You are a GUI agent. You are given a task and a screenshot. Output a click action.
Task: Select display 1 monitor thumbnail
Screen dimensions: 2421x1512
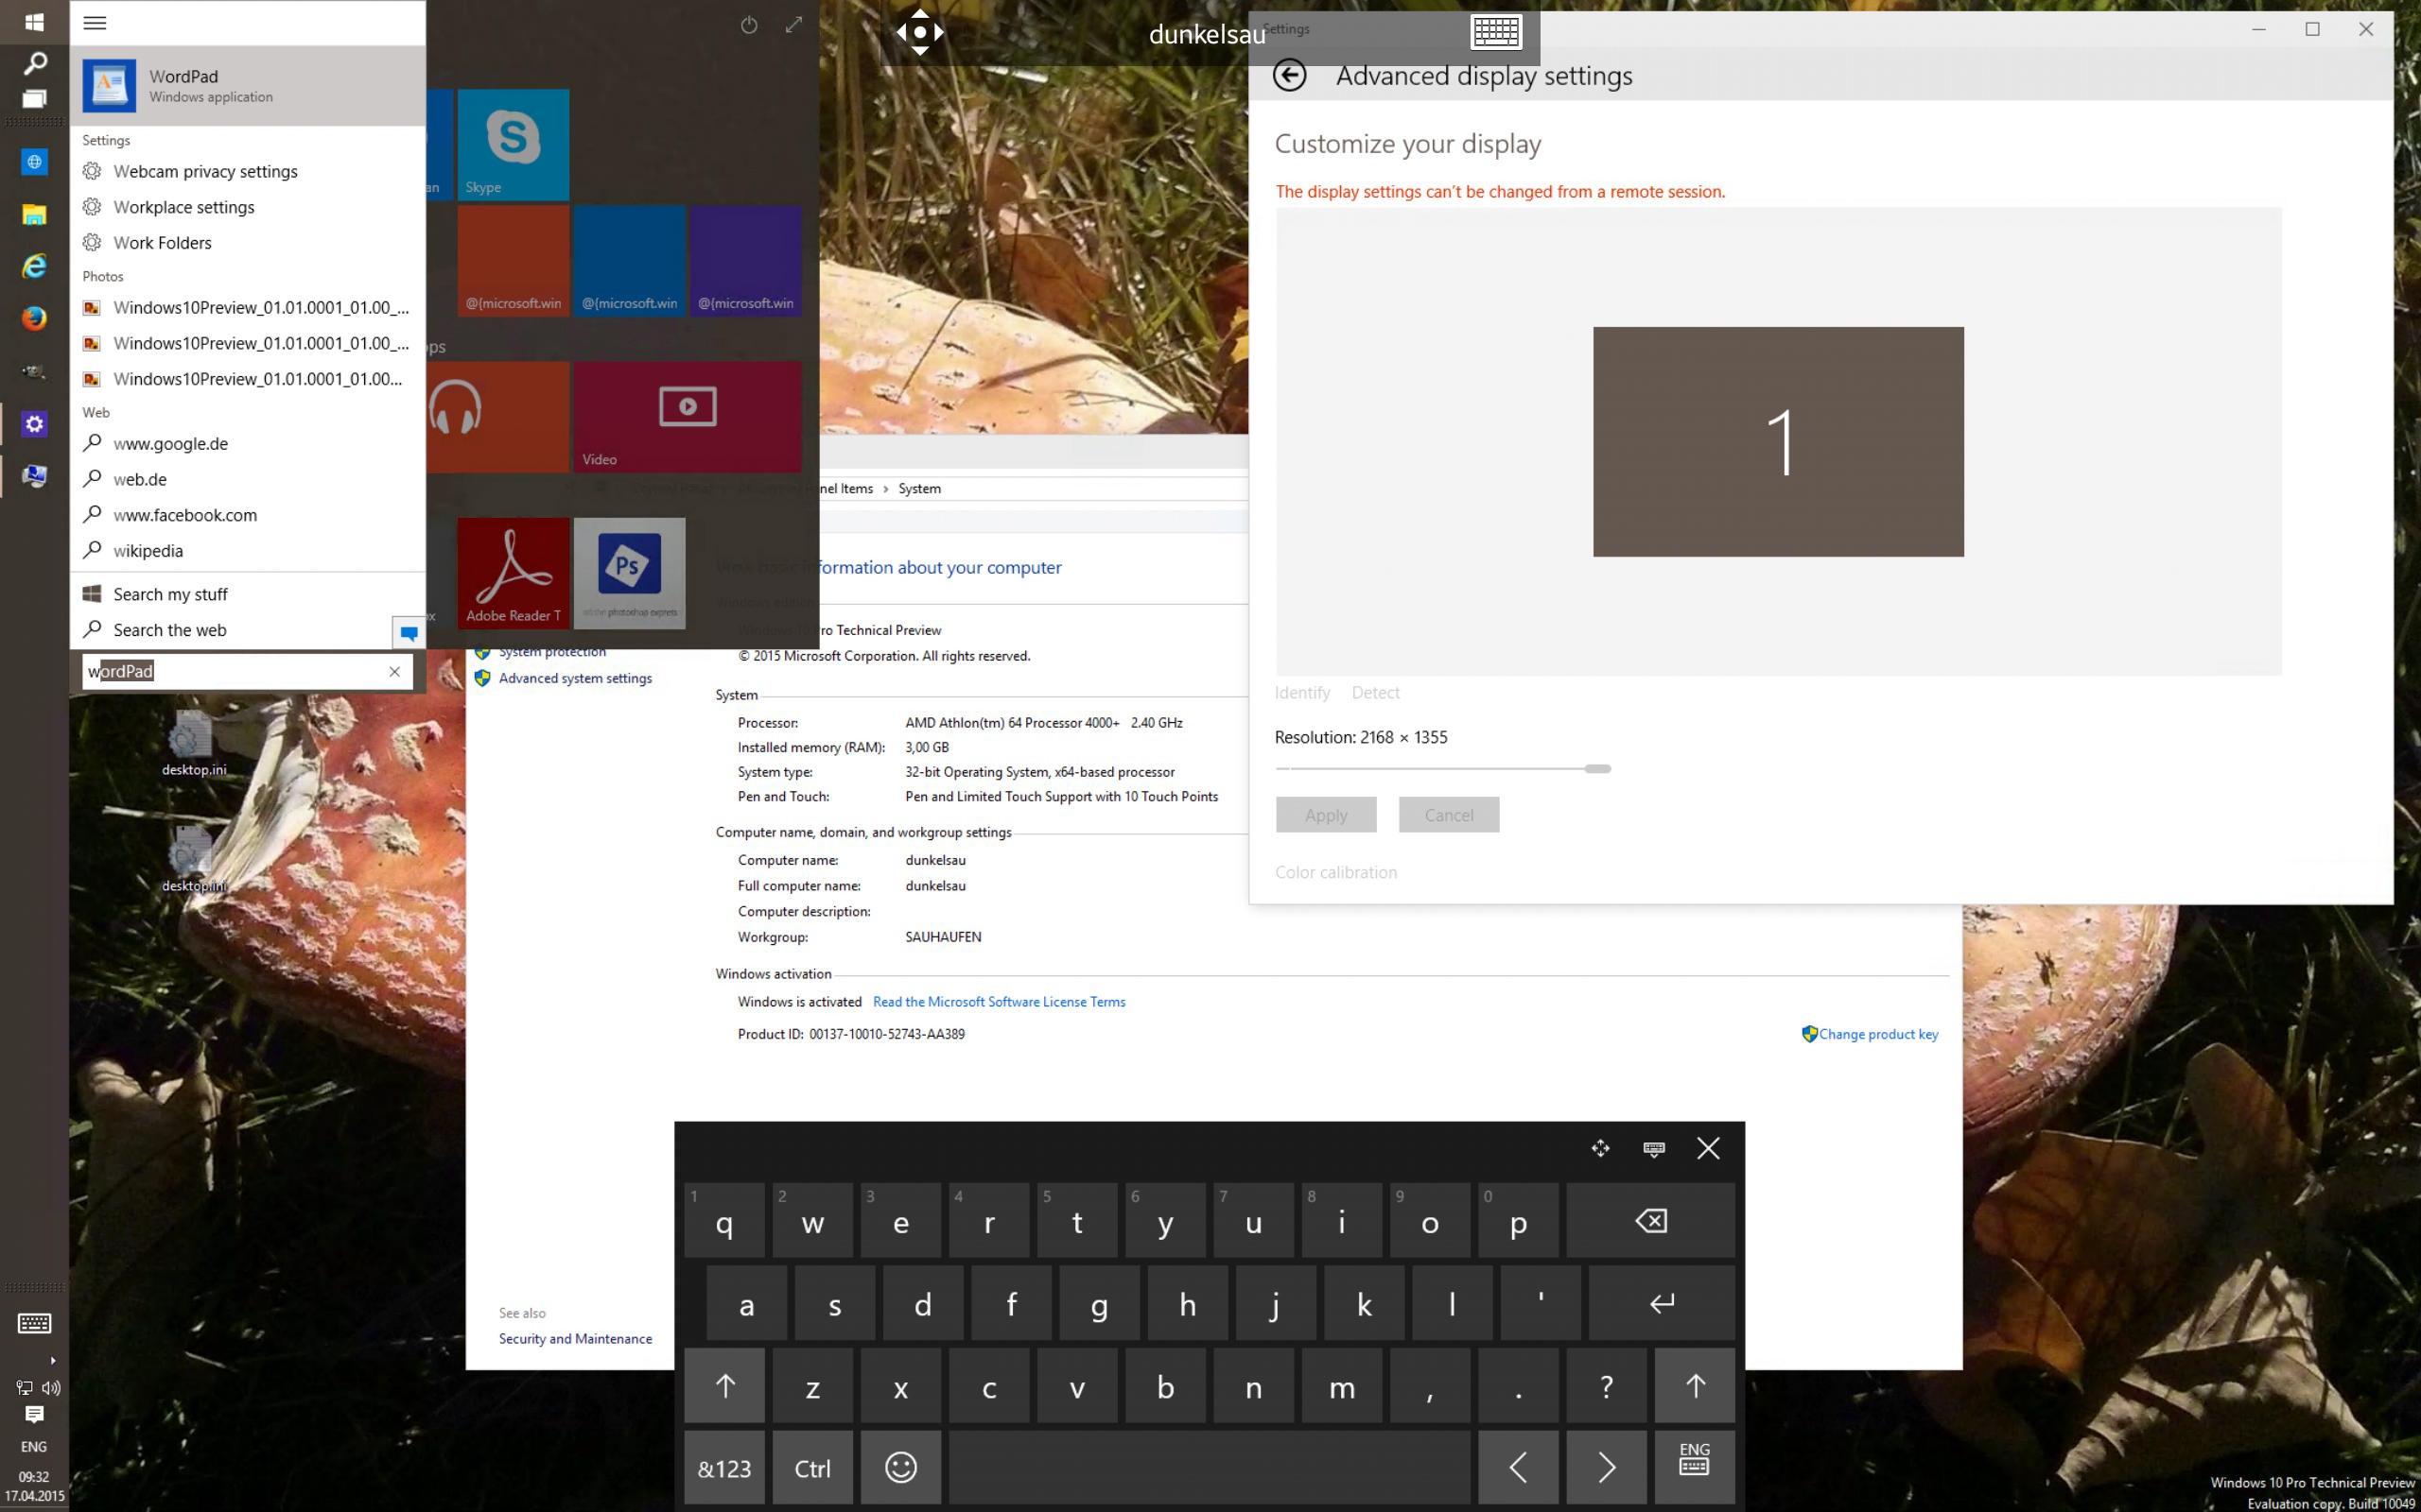pos(1778,441)
